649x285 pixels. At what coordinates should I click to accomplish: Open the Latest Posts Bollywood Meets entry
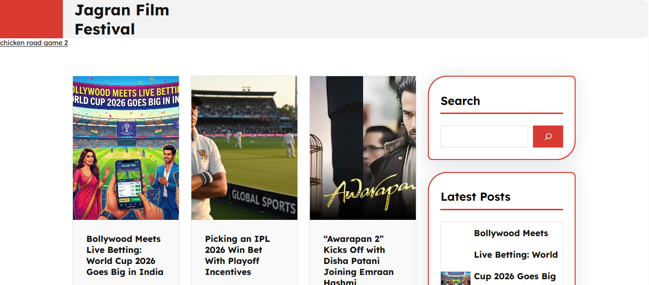pyautogui.click(x=516, y=255)
